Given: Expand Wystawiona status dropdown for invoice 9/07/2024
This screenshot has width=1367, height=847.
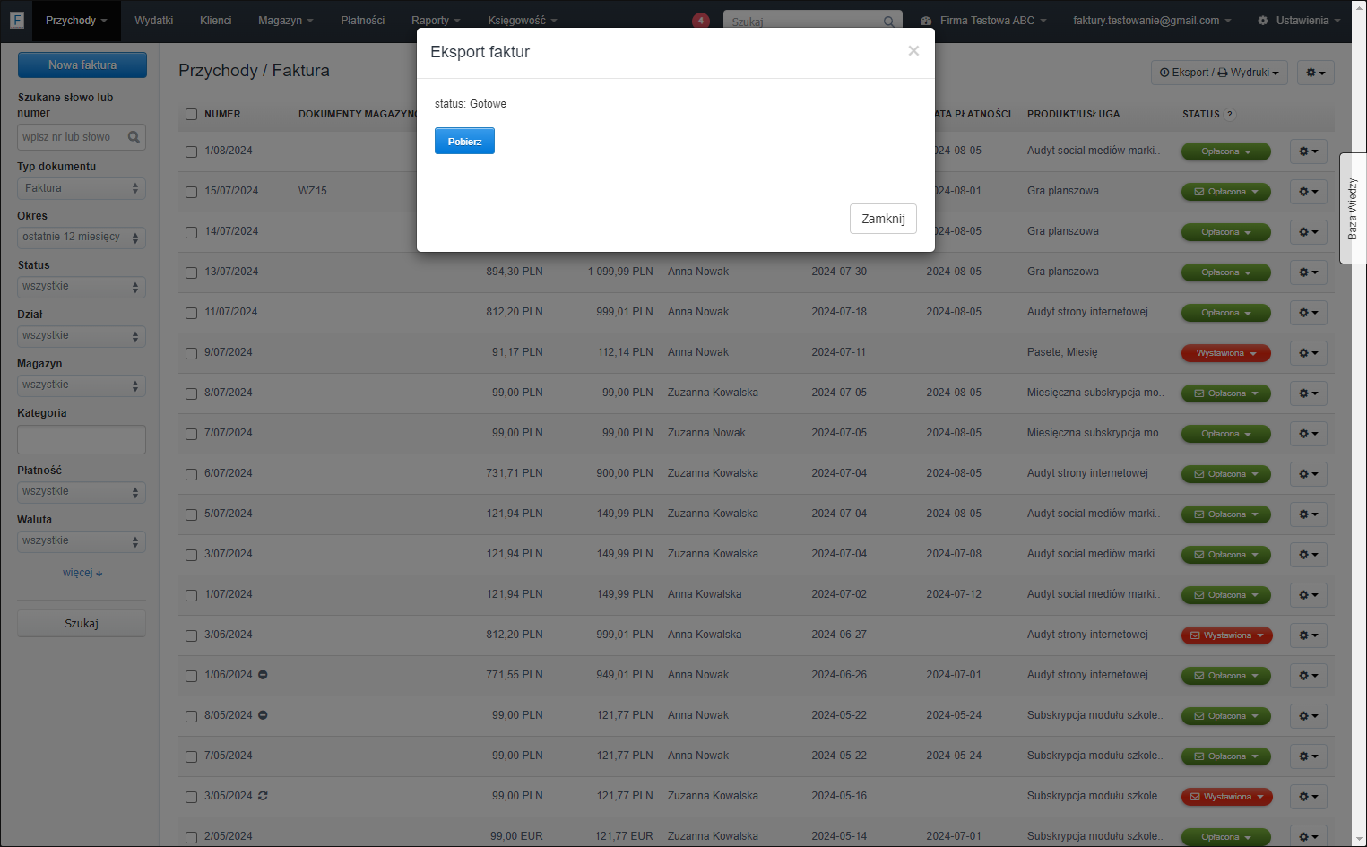Looking at the screenshot, I should click(1225, 353).
